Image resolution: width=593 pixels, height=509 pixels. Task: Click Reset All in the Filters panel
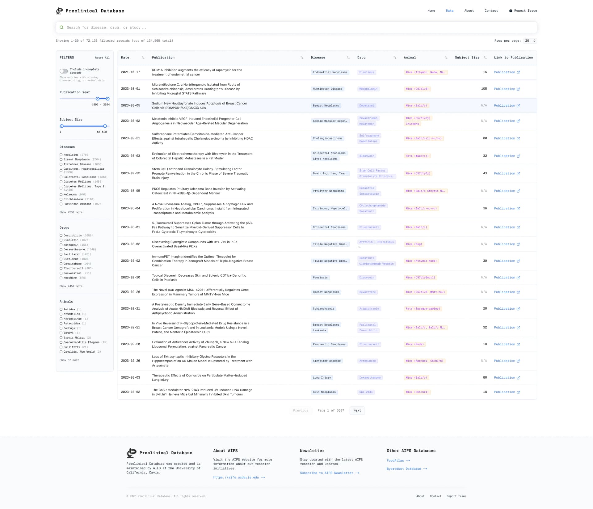tap(102, 57)
